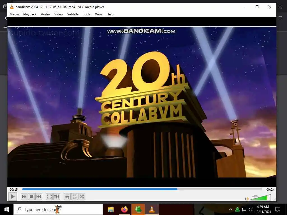287x215 pixels.
Task: Open the Video menu
Action: pos(59,14)
